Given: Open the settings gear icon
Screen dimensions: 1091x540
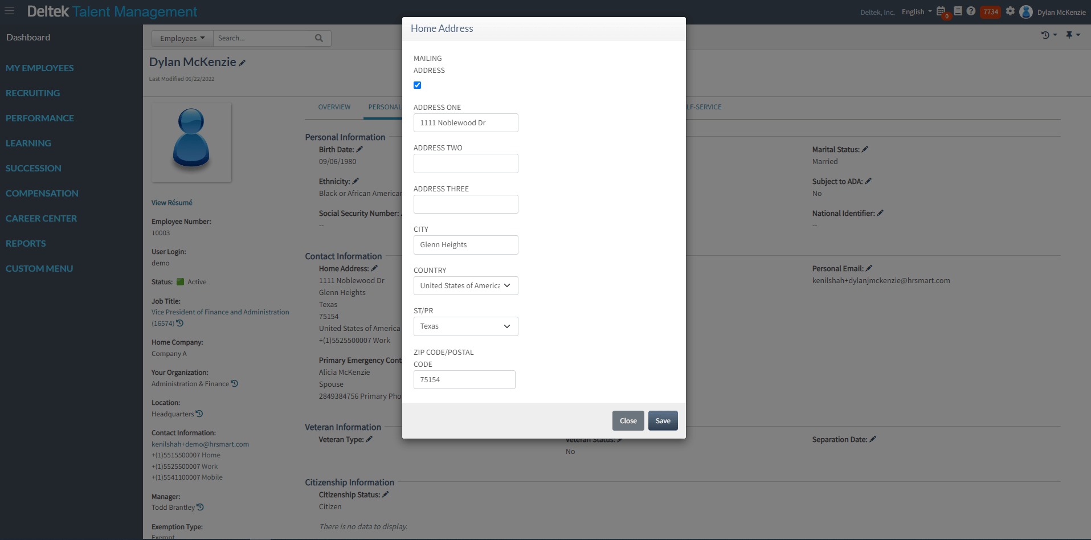Looking at the screenshot, I should [1010, 11].
